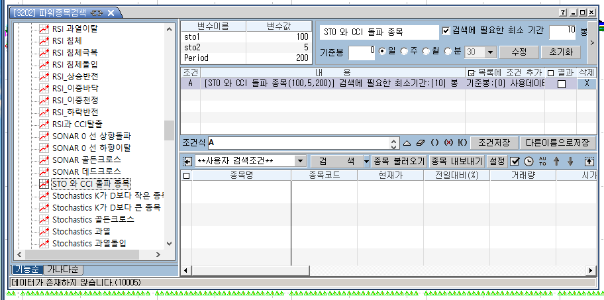
Task: Open the 사용자 검색조건 dropdown
Action: coord(300,161)
